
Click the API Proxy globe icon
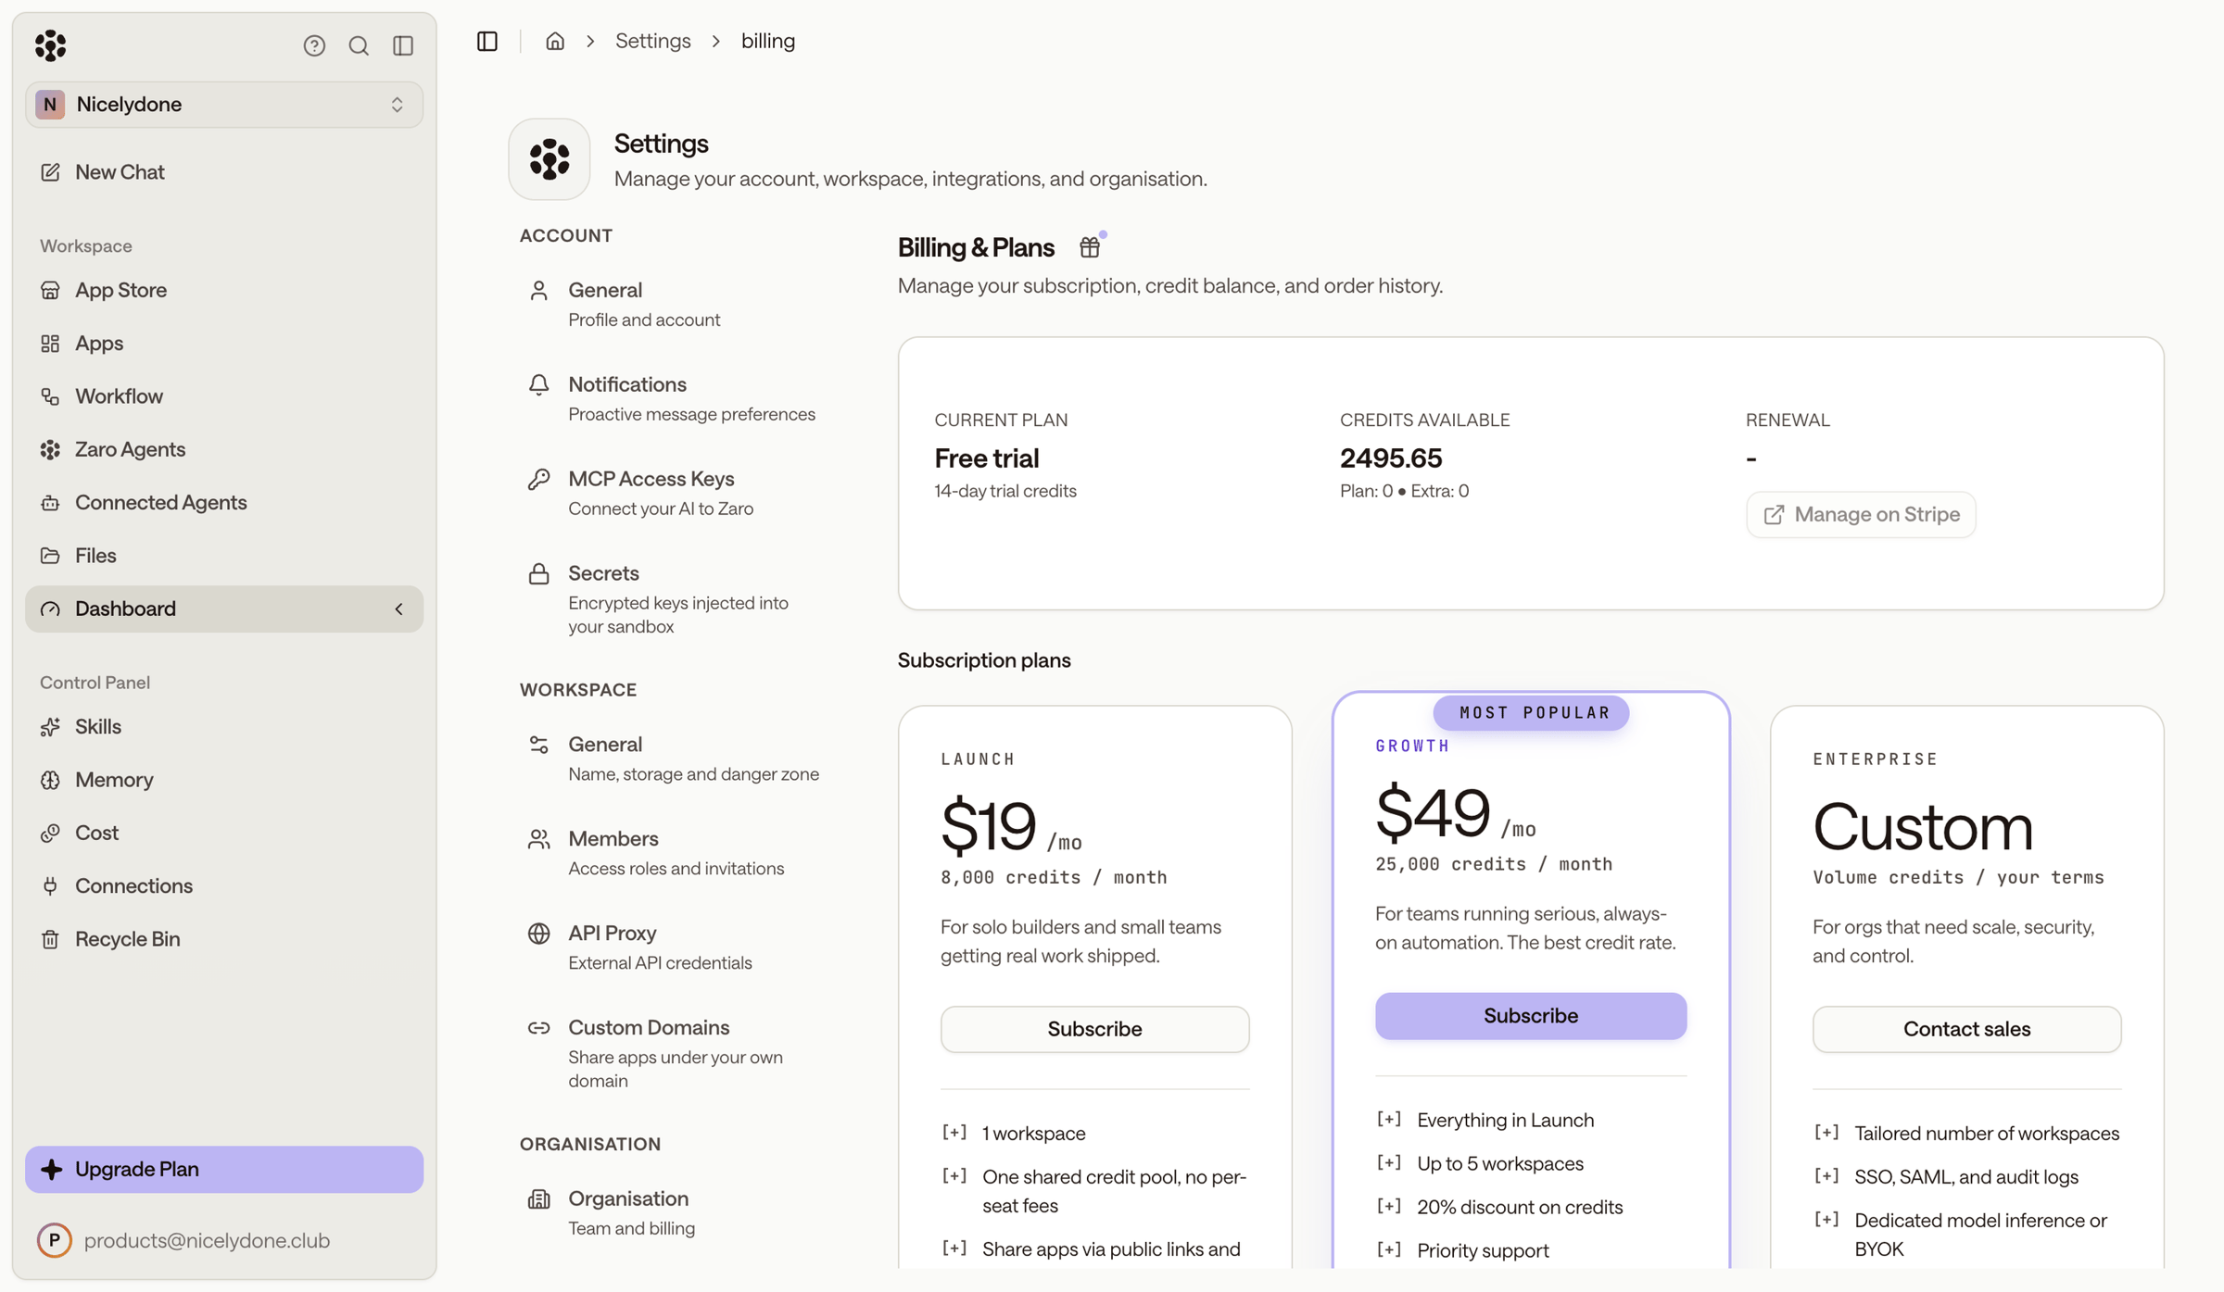(x=538, y=933)
